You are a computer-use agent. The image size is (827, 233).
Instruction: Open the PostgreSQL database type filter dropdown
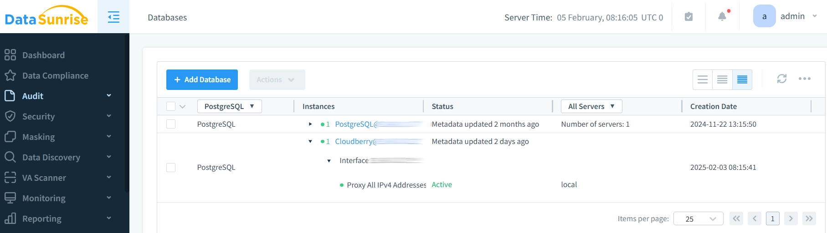229,106
